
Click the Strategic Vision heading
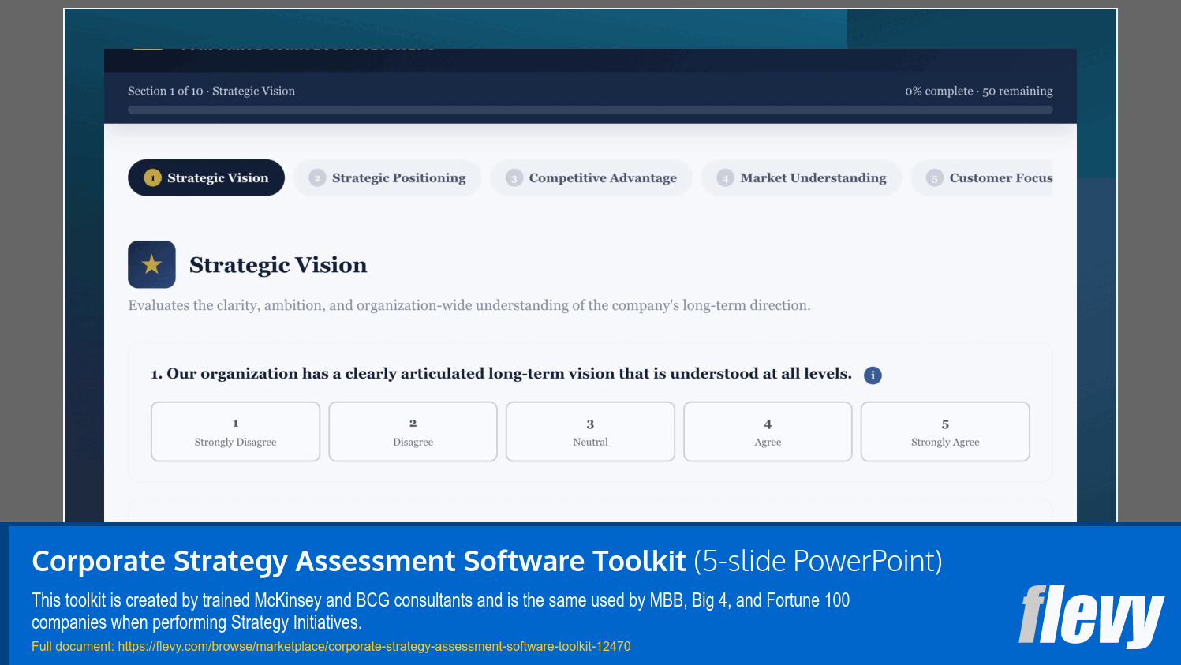click(278, 265)
